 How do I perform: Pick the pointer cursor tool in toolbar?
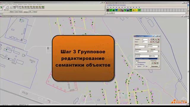click(x=11, y=7)
